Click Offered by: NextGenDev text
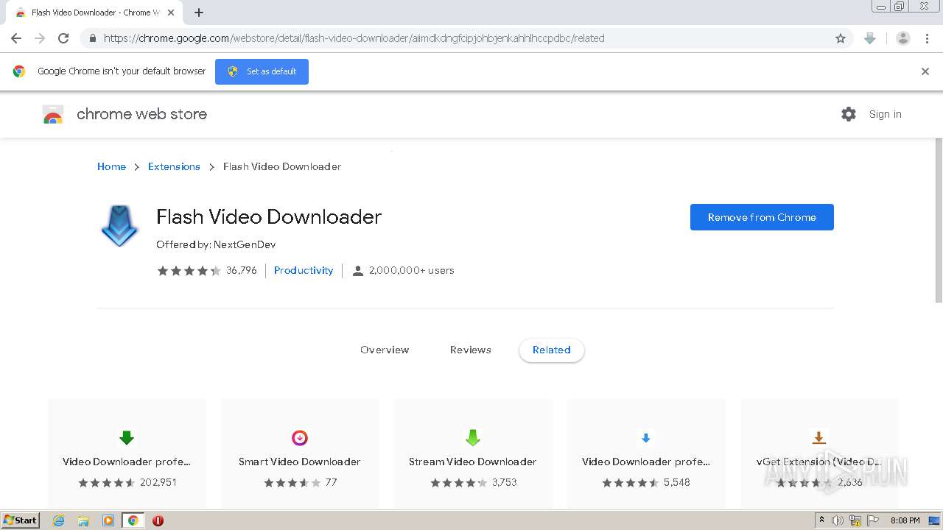Image resolution: width=943 pixels, height=530 pixels. coord(216,244)
